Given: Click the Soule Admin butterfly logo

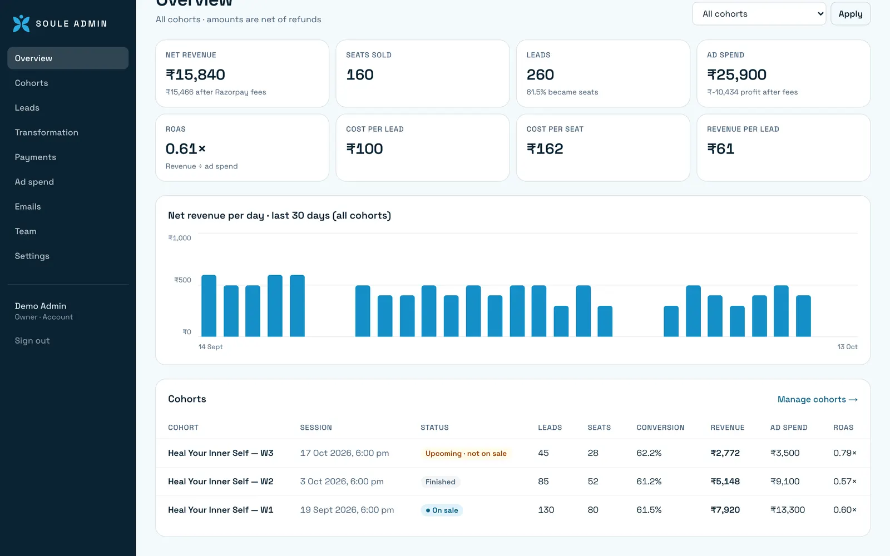Looking at the screenshot, I should [21, 23].
